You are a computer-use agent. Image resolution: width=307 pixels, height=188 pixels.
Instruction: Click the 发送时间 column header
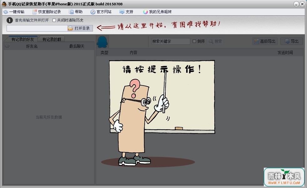(285, 52)
